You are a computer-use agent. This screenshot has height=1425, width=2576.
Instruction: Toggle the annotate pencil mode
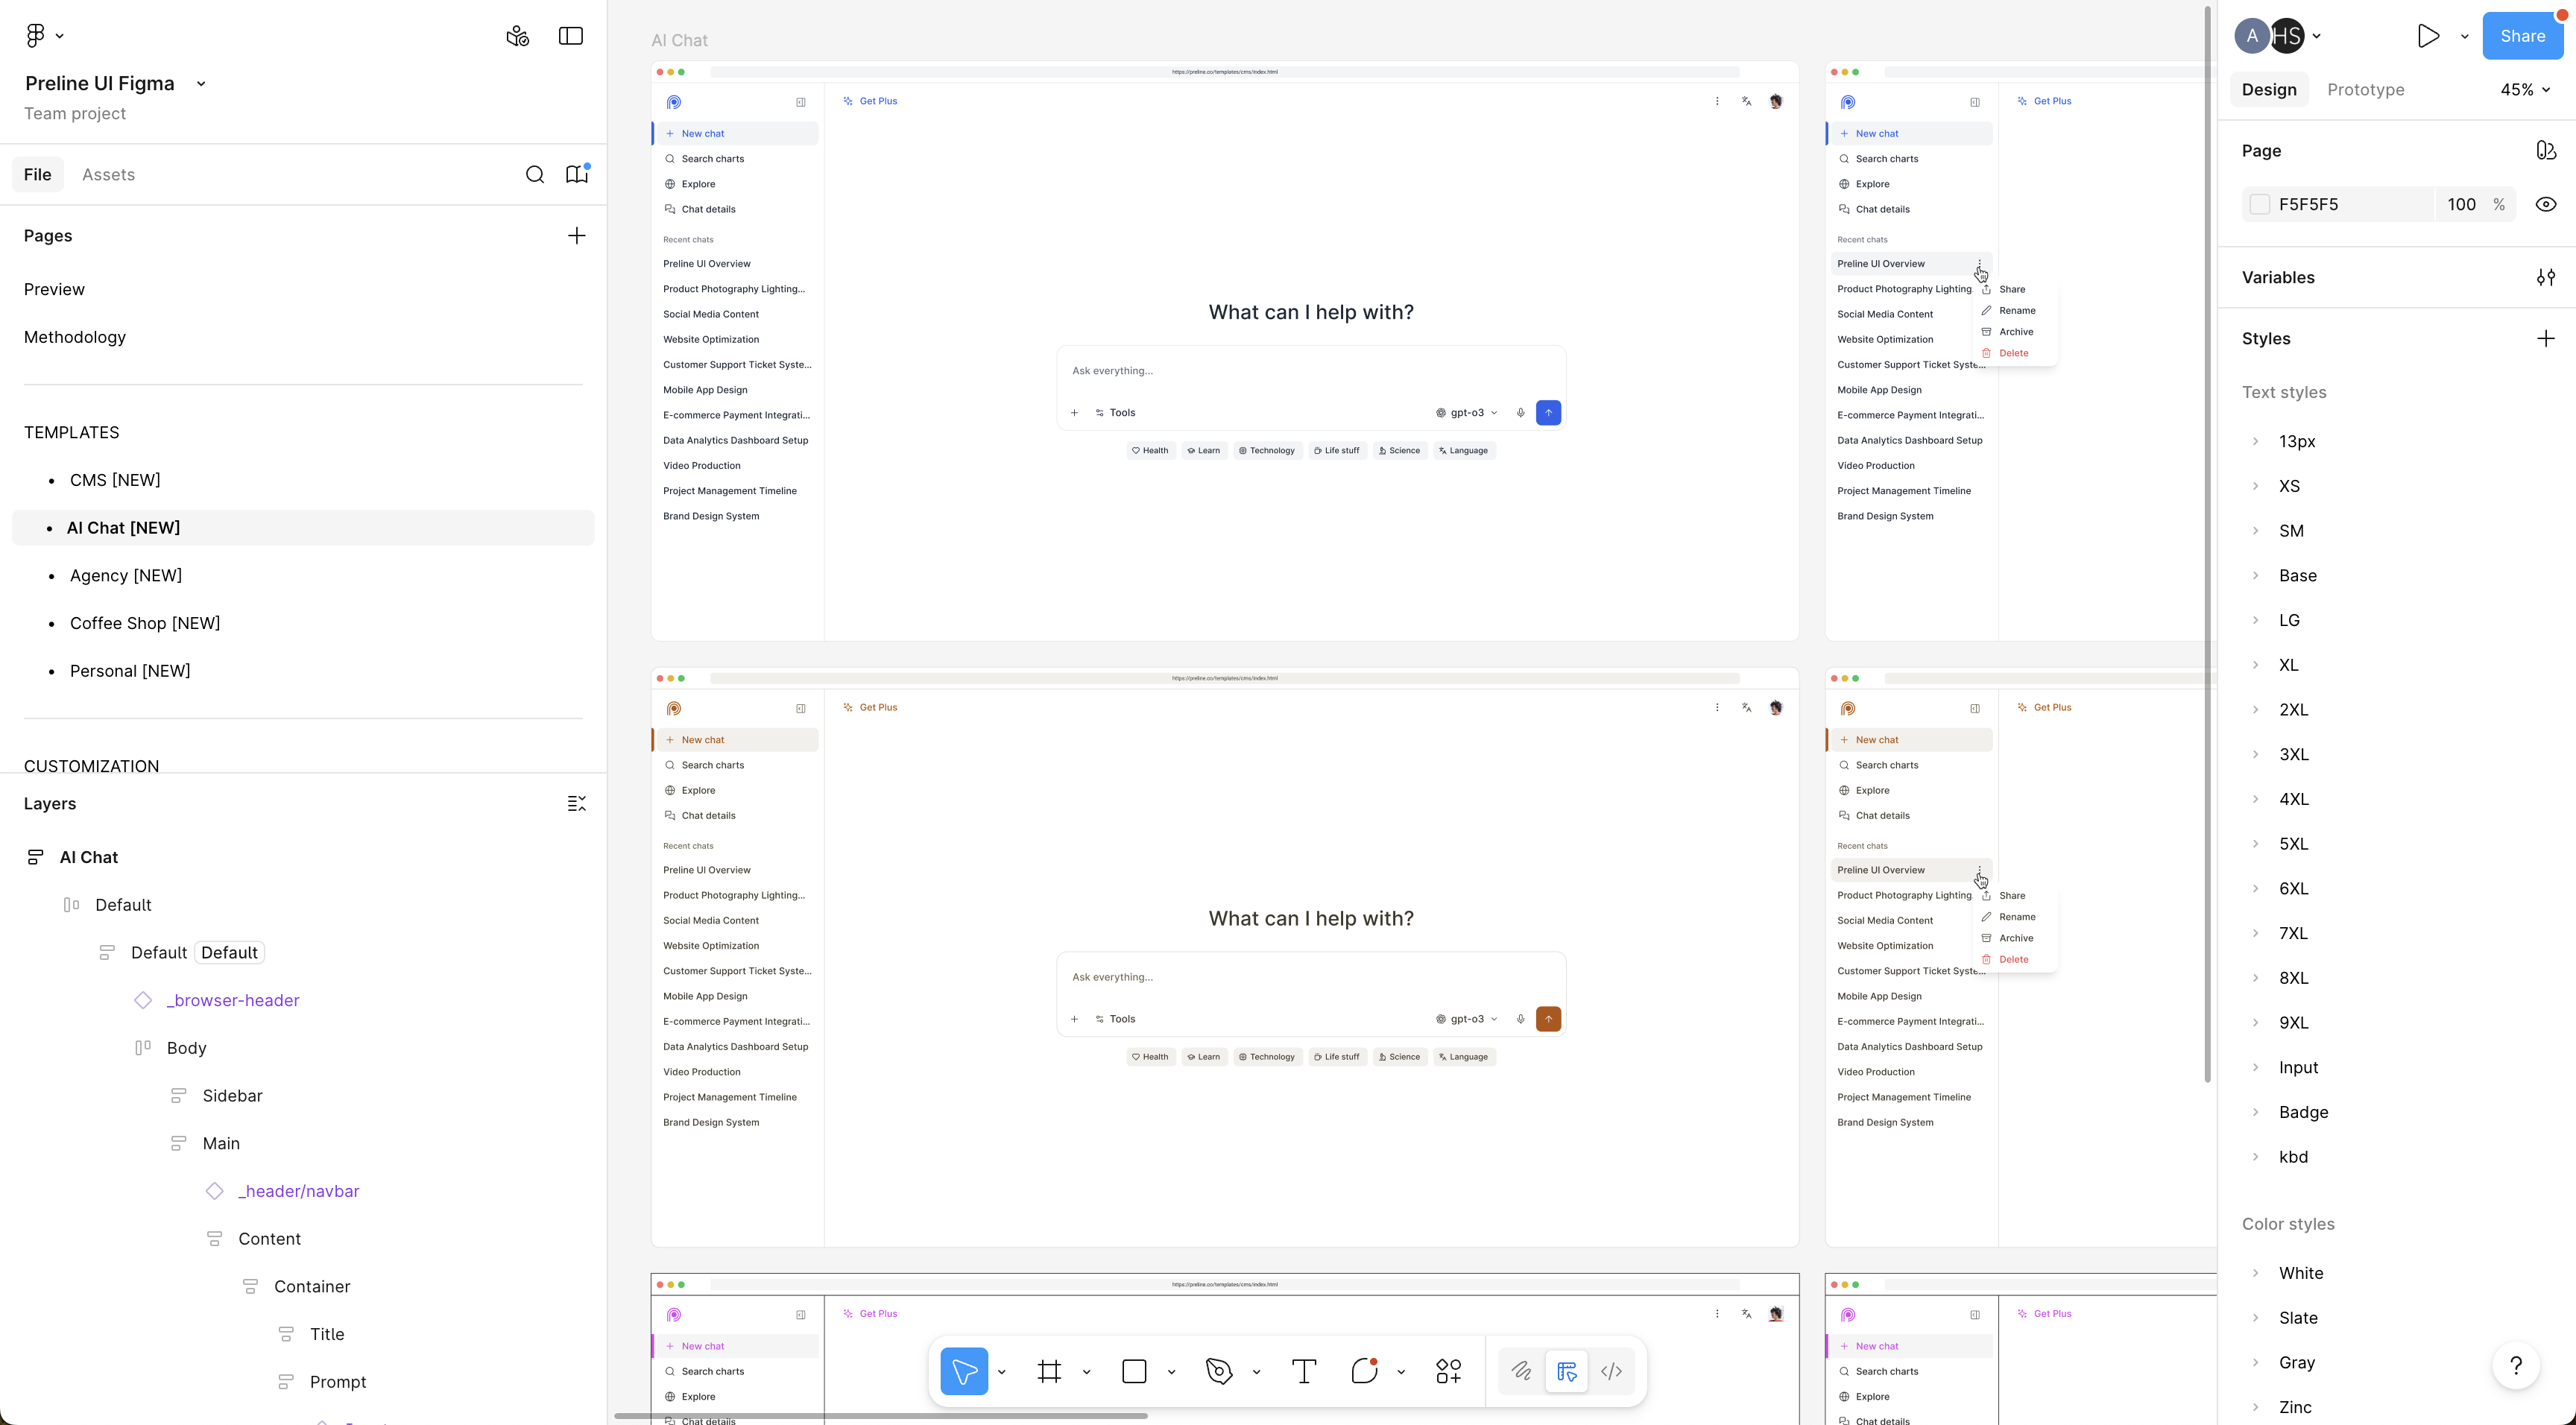(x=1521, y=1371)
